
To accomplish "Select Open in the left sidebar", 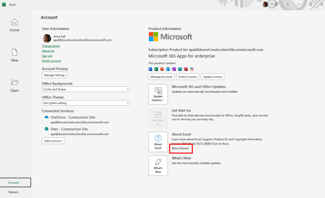I will click(15, 86).
